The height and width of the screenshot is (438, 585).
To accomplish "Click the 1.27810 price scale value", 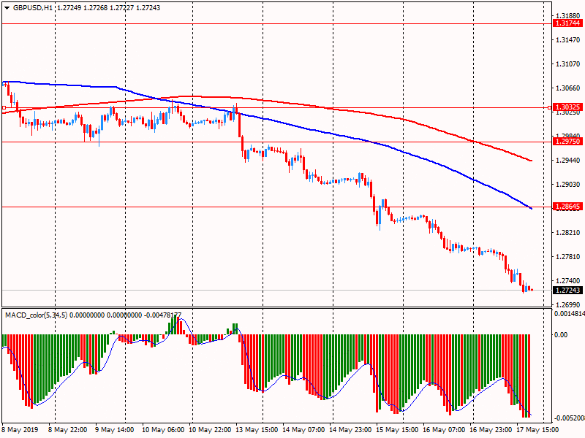I will coord(568,257).
